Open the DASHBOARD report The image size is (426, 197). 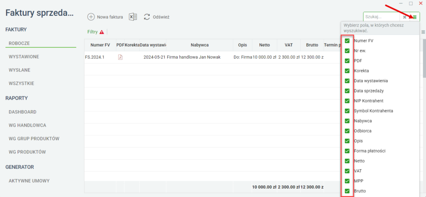pyautogui.click(x=22, y=112)
